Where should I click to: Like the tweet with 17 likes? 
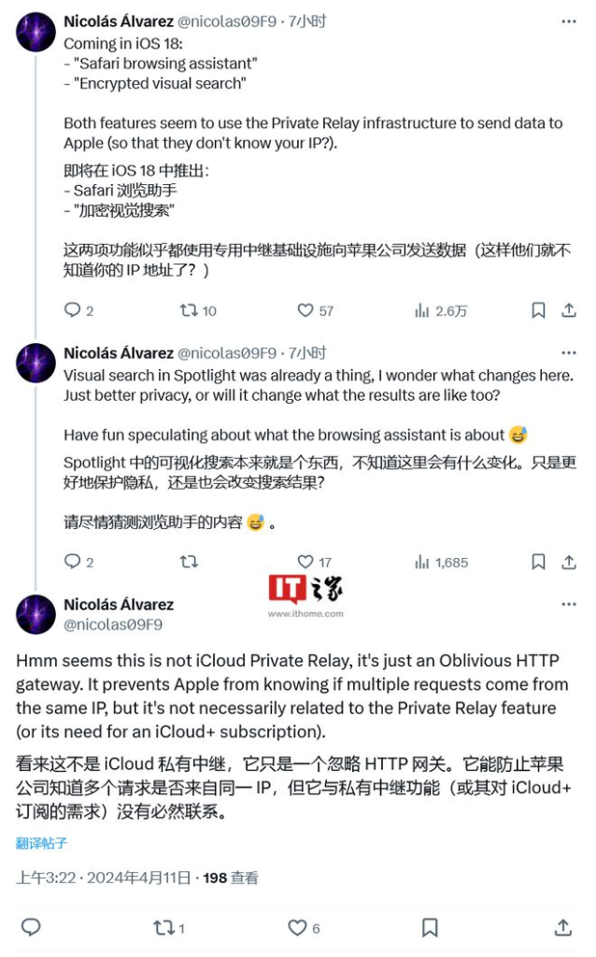[314, 562]
